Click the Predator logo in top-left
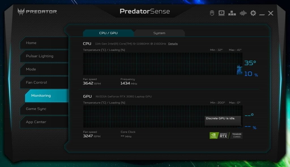Viewport: 290px width, 167px height. (37, 12)
